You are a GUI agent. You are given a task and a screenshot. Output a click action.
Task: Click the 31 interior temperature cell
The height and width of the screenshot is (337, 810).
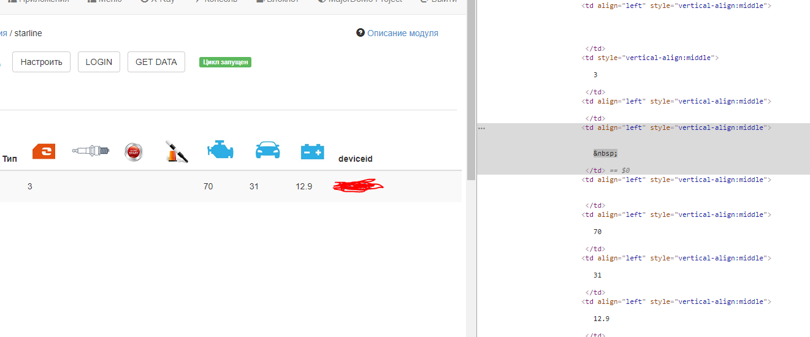click(254, 186)
